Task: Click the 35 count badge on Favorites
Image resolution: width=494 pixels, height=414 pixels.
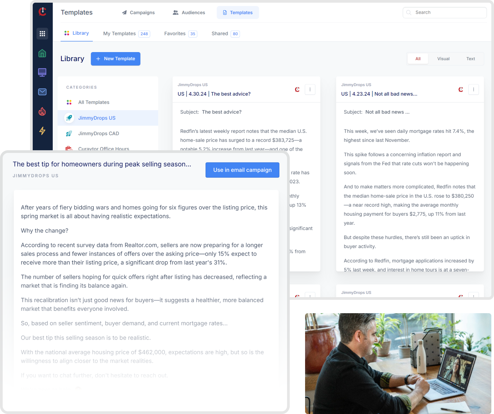Action: 193,34
